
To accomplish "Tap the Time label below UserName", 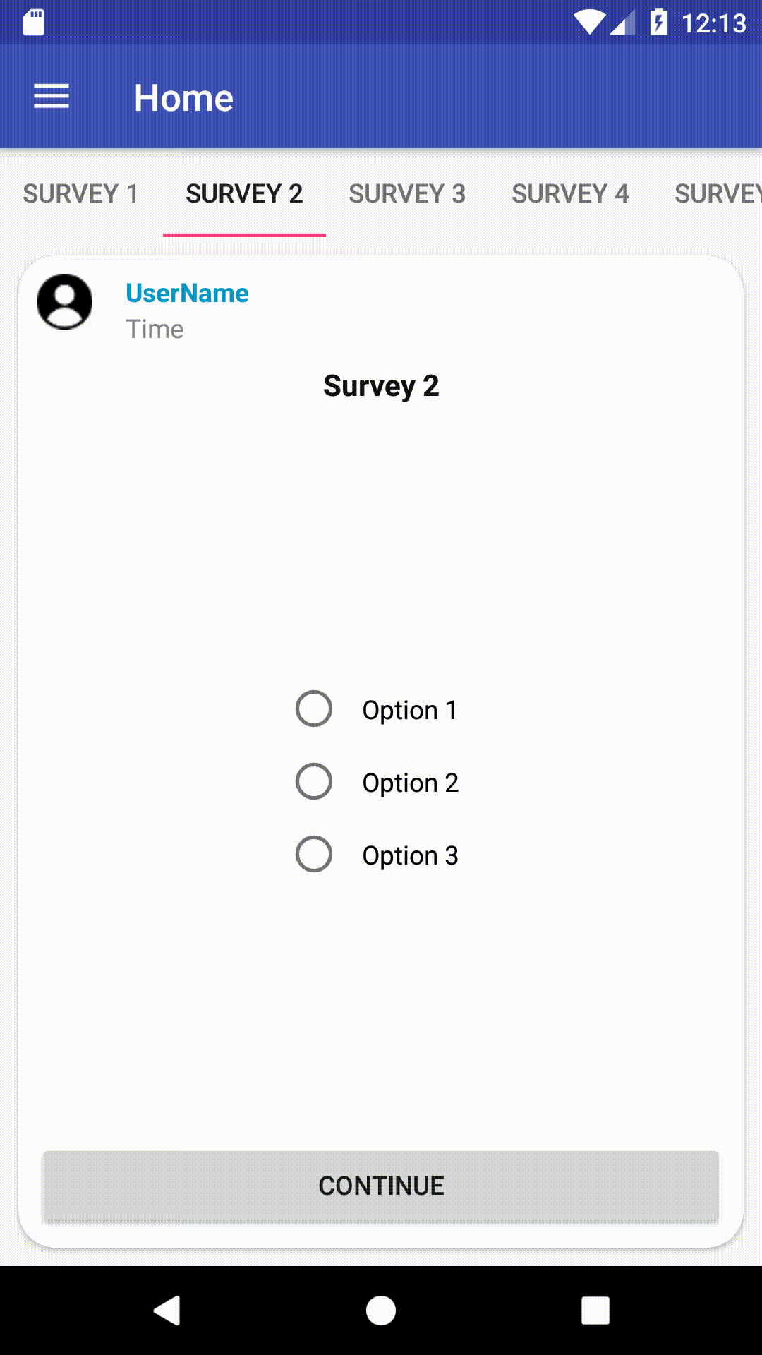I will click(x=155, y=328).
